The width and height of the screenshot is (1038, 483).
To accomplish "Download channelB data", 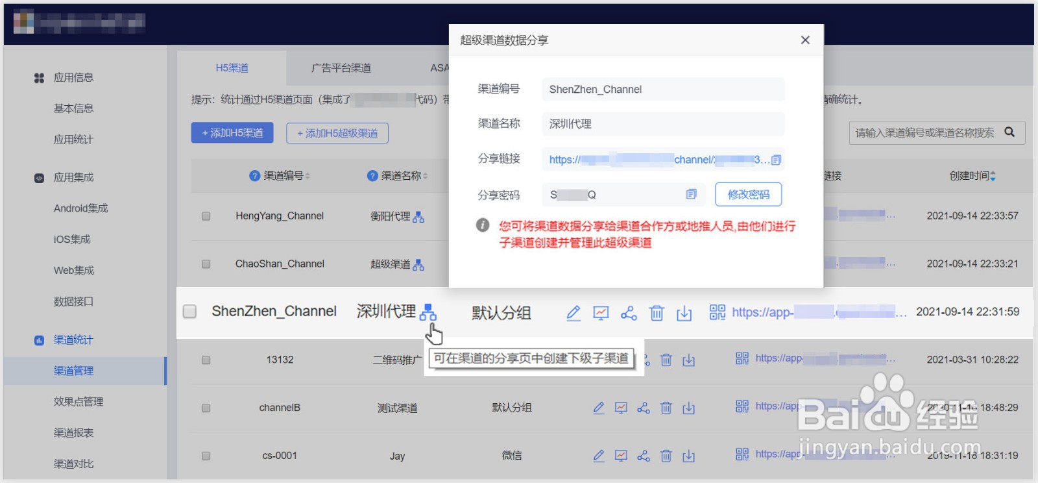I will coord(689,408).
